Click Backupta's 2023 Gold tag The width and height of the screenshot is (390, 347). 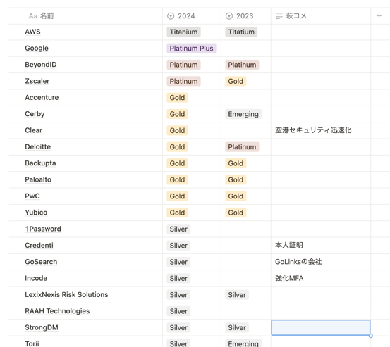pyautogui.click(x=236, y=163)
